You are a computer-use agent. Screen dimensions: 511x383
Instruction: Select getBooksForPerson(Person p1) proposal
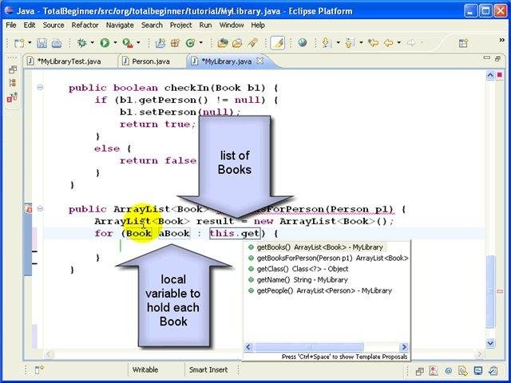pyautogui.click(x=327, y=259)
